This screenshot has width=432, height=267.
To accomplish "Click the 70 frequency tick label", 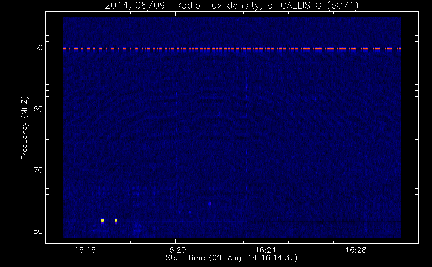I will click(38, 170).
